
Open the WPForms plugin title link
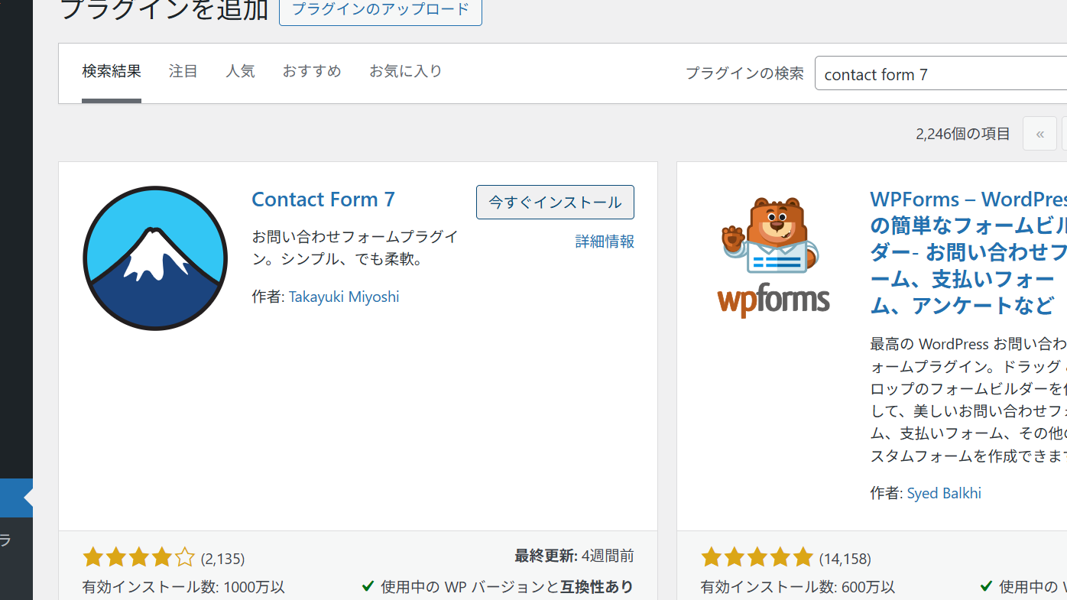click(968, 252)
